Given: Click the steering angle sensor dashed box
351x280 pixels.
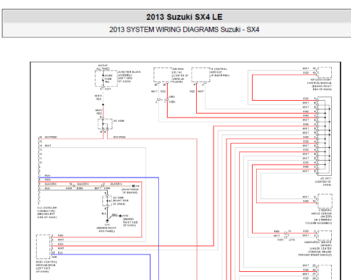Looking at the screenshot, I should [325, 201].
